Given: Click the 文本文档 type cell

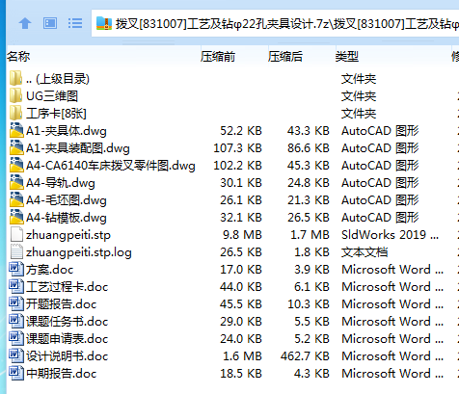Looking at the screenshot, I should click(x=364, y=252).
